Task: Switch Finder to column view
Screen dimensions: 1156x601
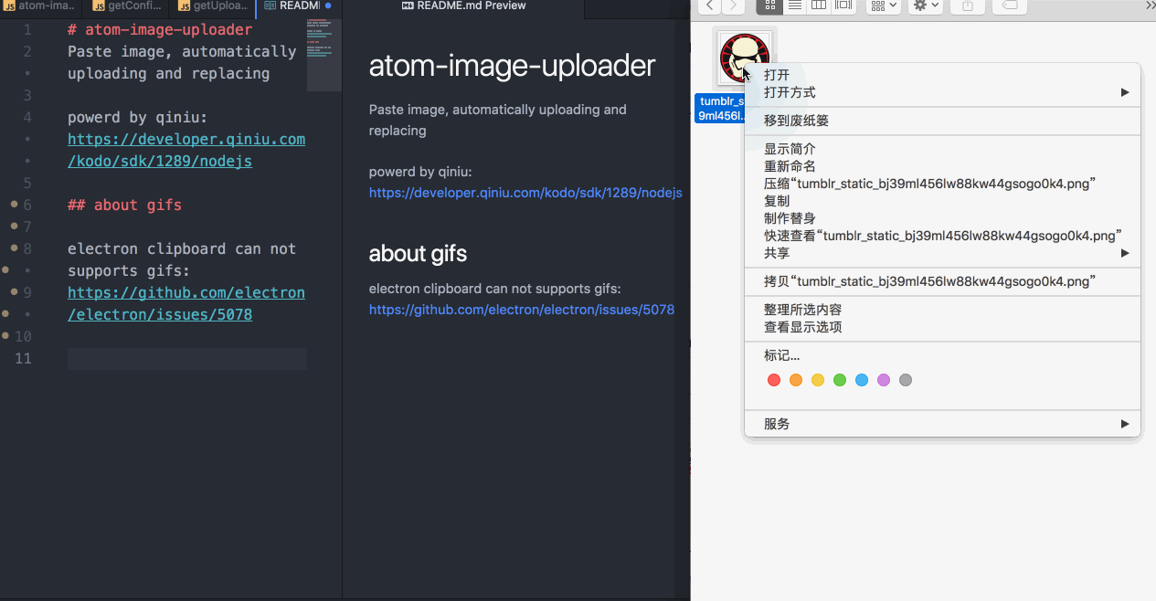Action: (x=819, y=6)
